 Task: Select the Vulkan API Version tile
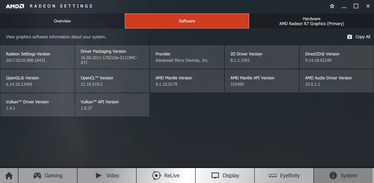tap(112, 105)
